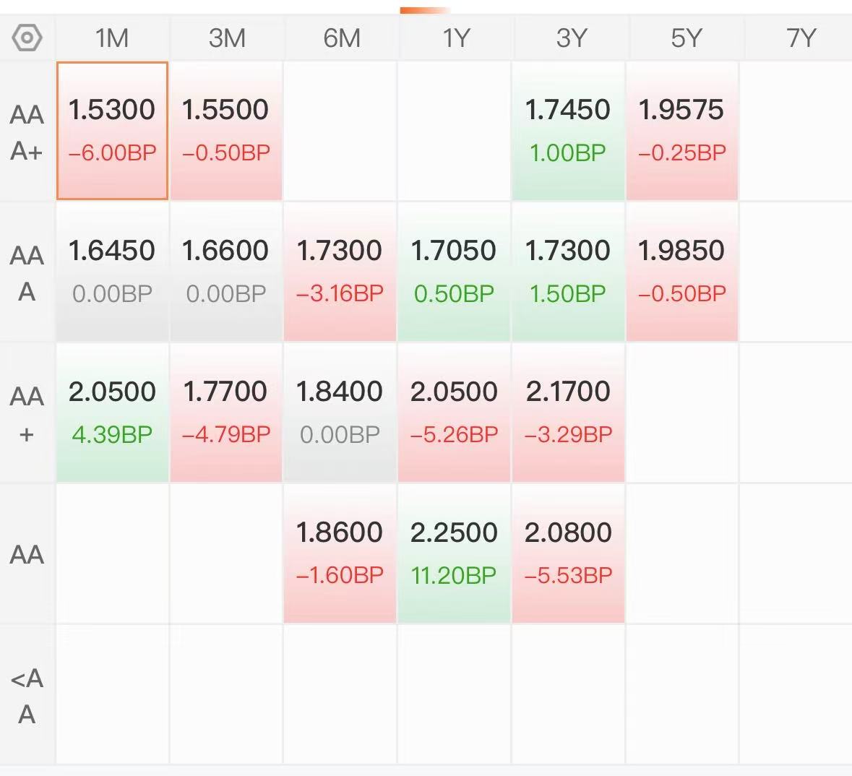Open the AAA+ 3Y cell showing 1.7450
This screenshot has width=852, height=776.
coord(568,131)
